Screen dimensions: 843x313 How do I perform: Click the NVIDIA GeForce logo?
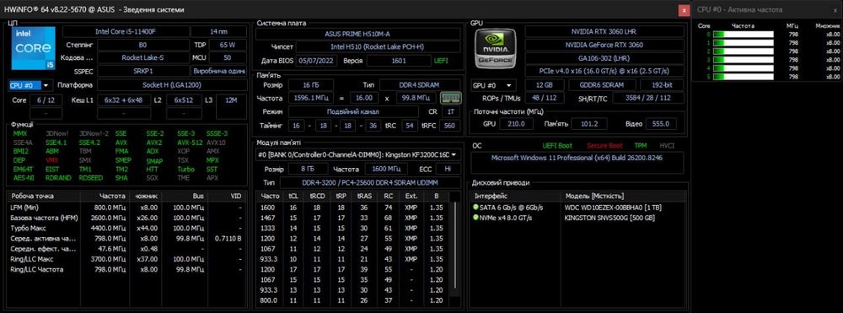point(495,48)
